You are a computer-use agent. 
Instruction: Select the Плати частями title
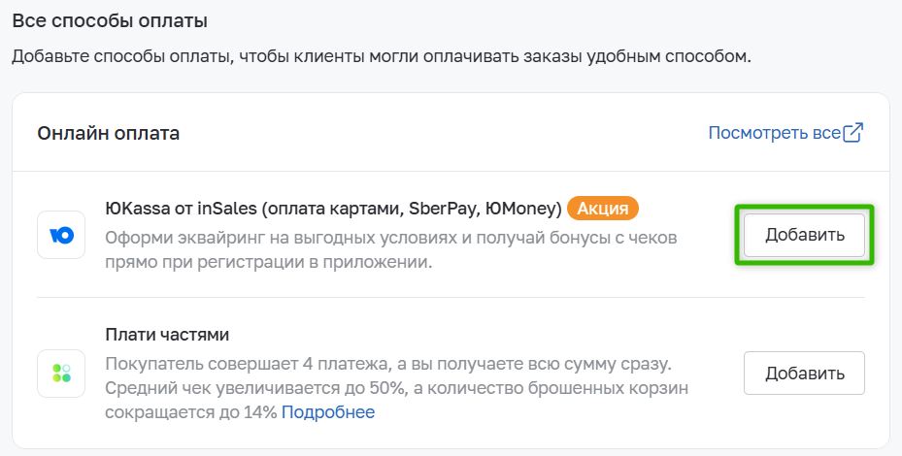click(167, 335)
